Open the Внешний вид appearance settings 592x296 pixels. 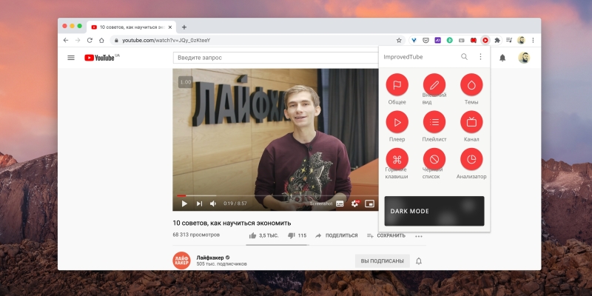[x=434, y=84]
